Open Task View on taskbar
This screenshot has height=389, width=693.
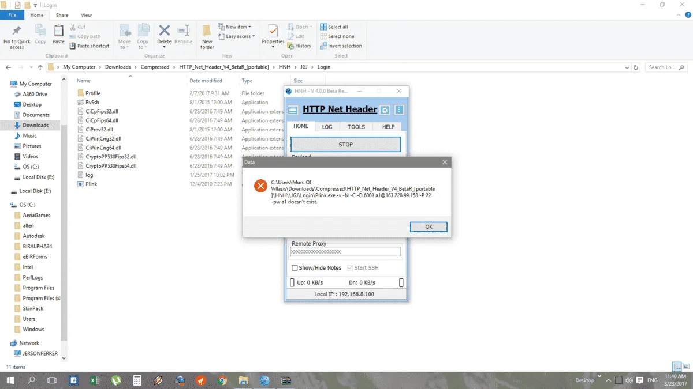pyautogui.click(x=52, y=380)
